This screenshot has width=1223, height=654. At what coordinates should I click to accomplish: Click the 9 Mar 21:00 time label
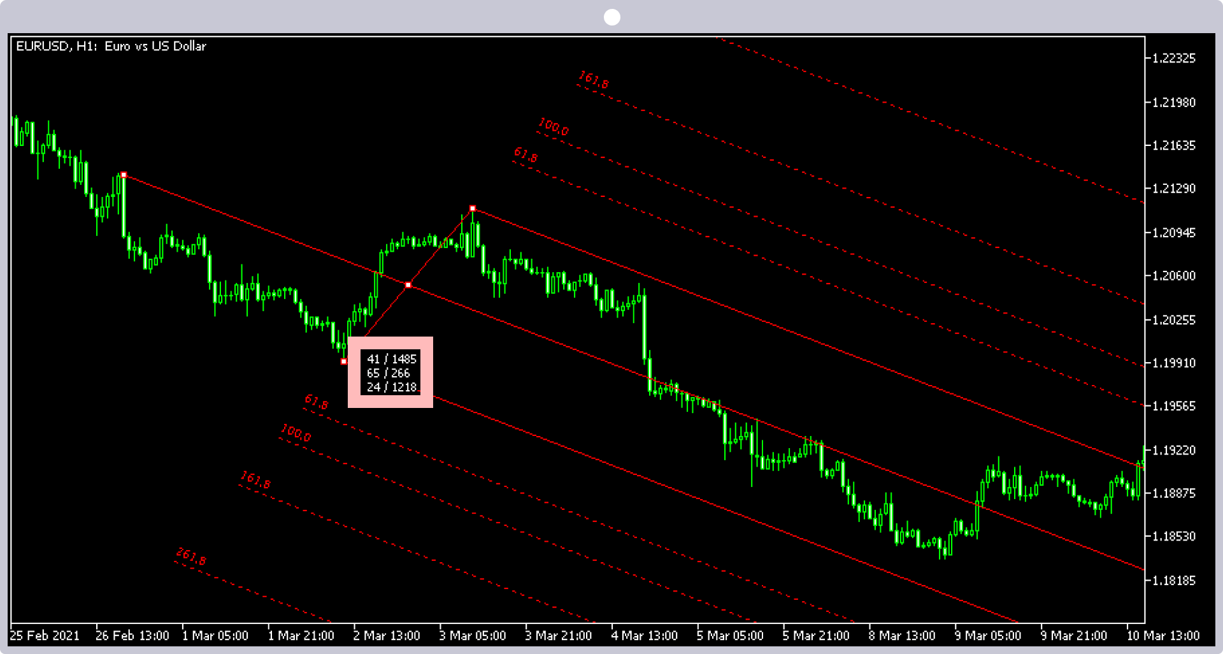(x=1074, y=636)
